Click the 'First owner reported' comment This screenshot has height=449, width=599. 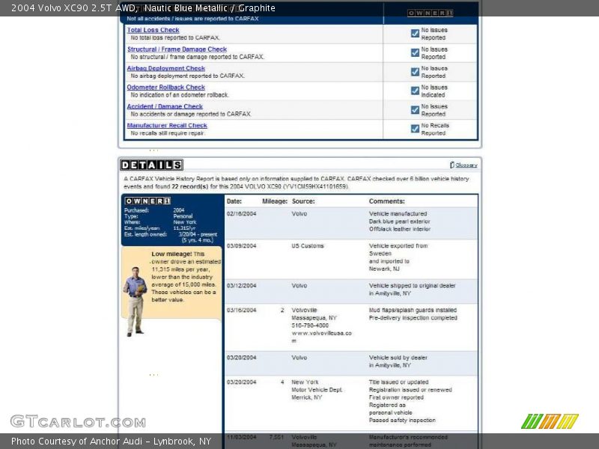click(396, 397)
